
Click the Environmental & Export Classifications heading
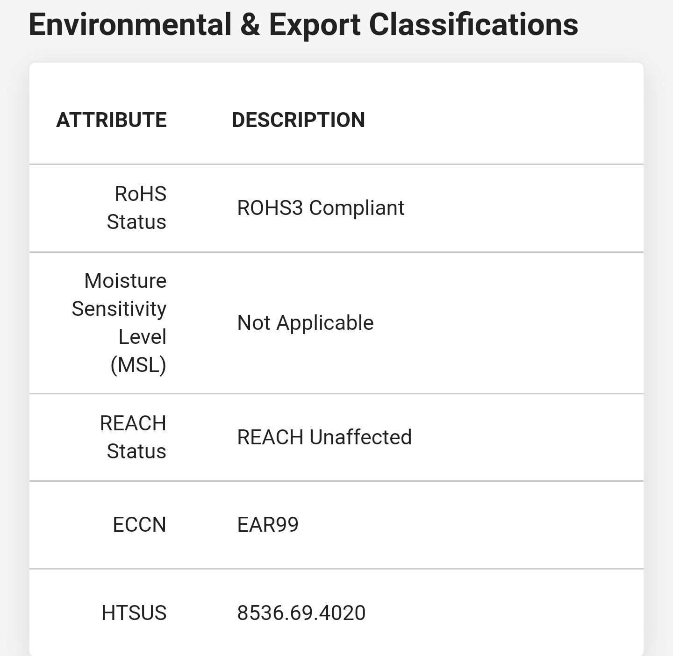(x=303, y=25)
